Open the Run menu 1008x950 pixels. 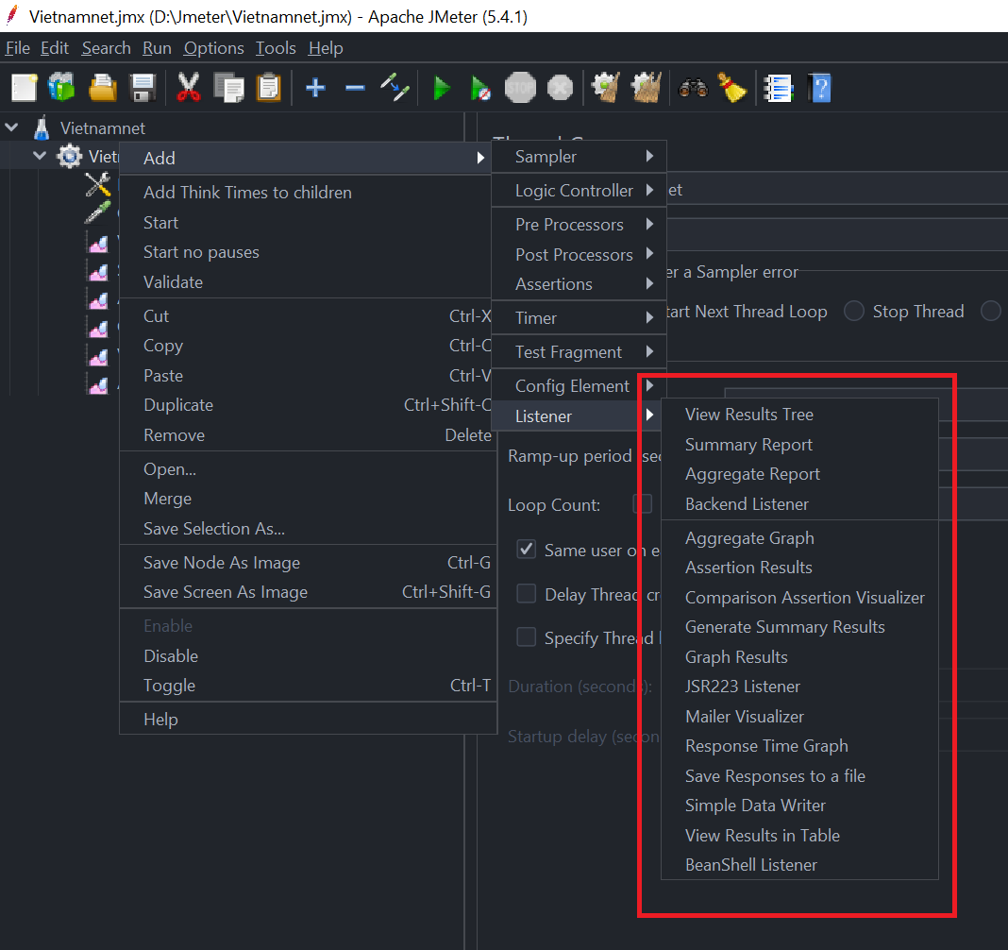pos(157,48)
